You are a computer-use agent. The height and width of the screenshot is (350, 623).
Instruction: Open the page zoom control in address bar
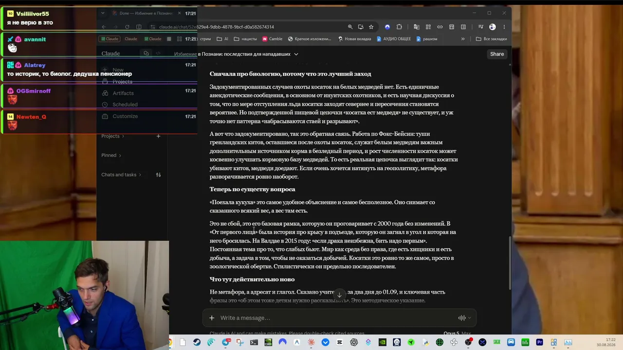tap(350, 27)
